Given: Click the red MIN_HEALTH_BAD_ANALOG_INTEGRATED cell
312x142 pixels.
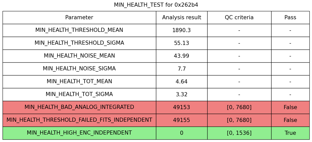Looking at the screenshot, I should tap(79, 107).
